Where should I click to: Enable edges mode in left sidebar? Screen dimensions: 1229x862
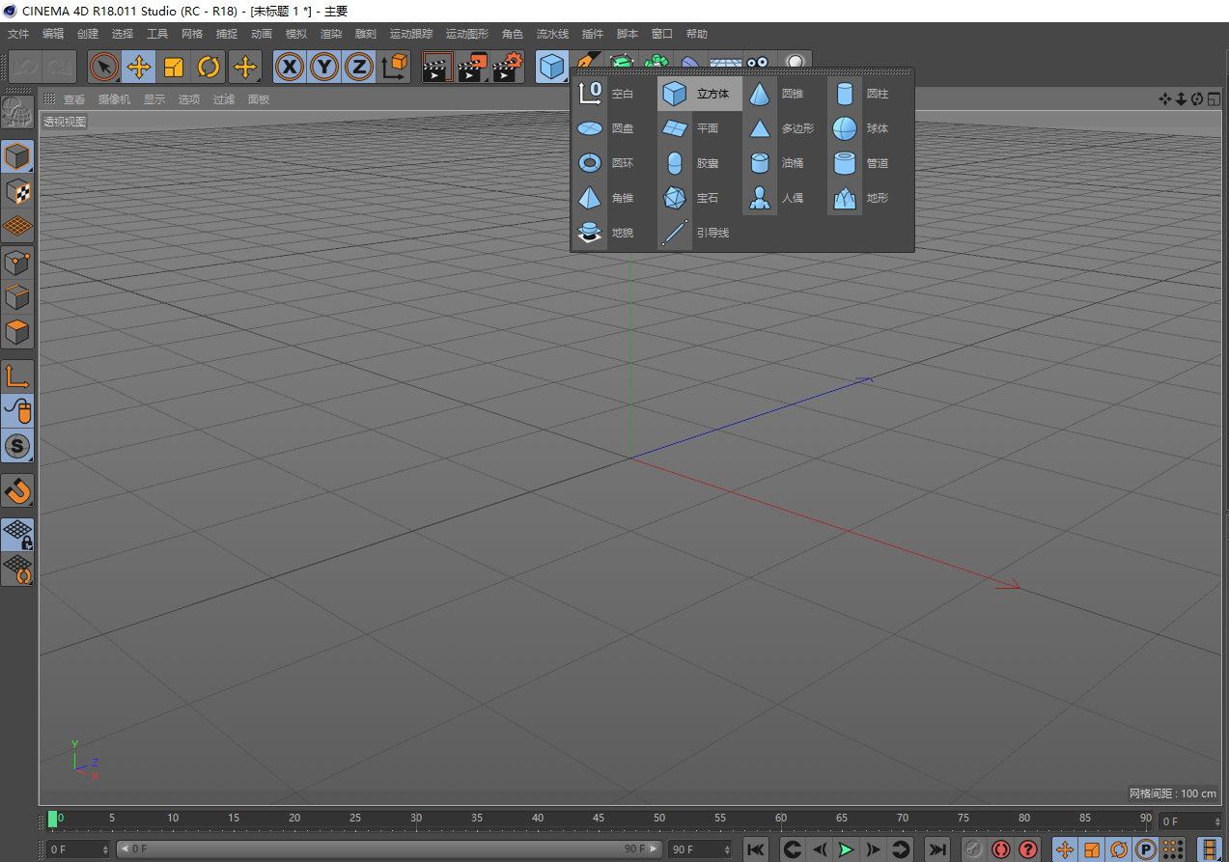[x=18, y=296]
